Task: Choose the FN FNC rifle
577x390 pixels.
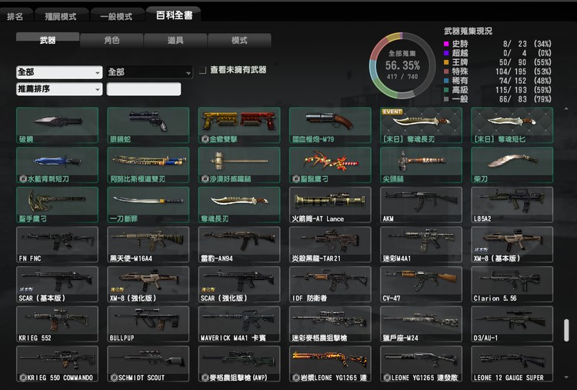Action: (x=57, y=245)
